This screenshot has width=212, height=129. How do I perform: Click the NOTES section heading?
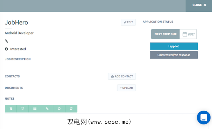click(x=9, y=99)
